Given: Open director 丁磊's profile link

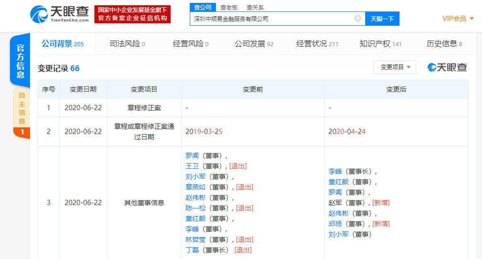Looking at the screenshot, I should click(192, 250).
